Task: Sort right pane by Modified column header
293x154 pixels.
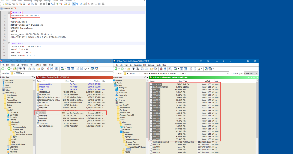Action: point(207,81)
